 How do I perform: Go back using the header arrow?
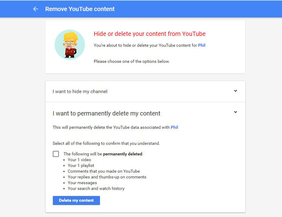click(36, 9)
